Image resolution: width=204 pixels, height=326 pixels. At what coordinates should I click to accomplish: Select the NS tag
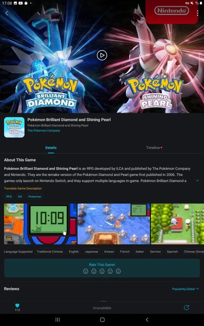pyautogui.click(x=20, y=197)
